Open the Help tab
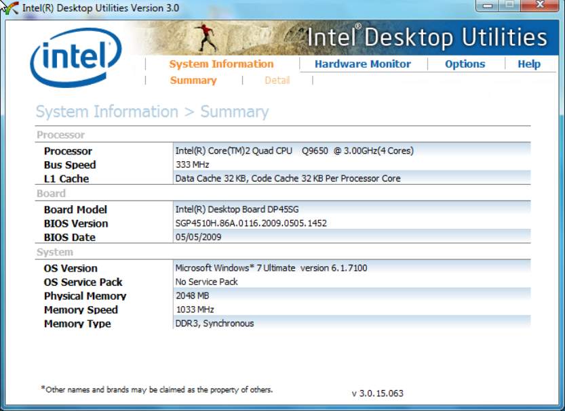Screen dimensions: 565x411 click(529, 64)
